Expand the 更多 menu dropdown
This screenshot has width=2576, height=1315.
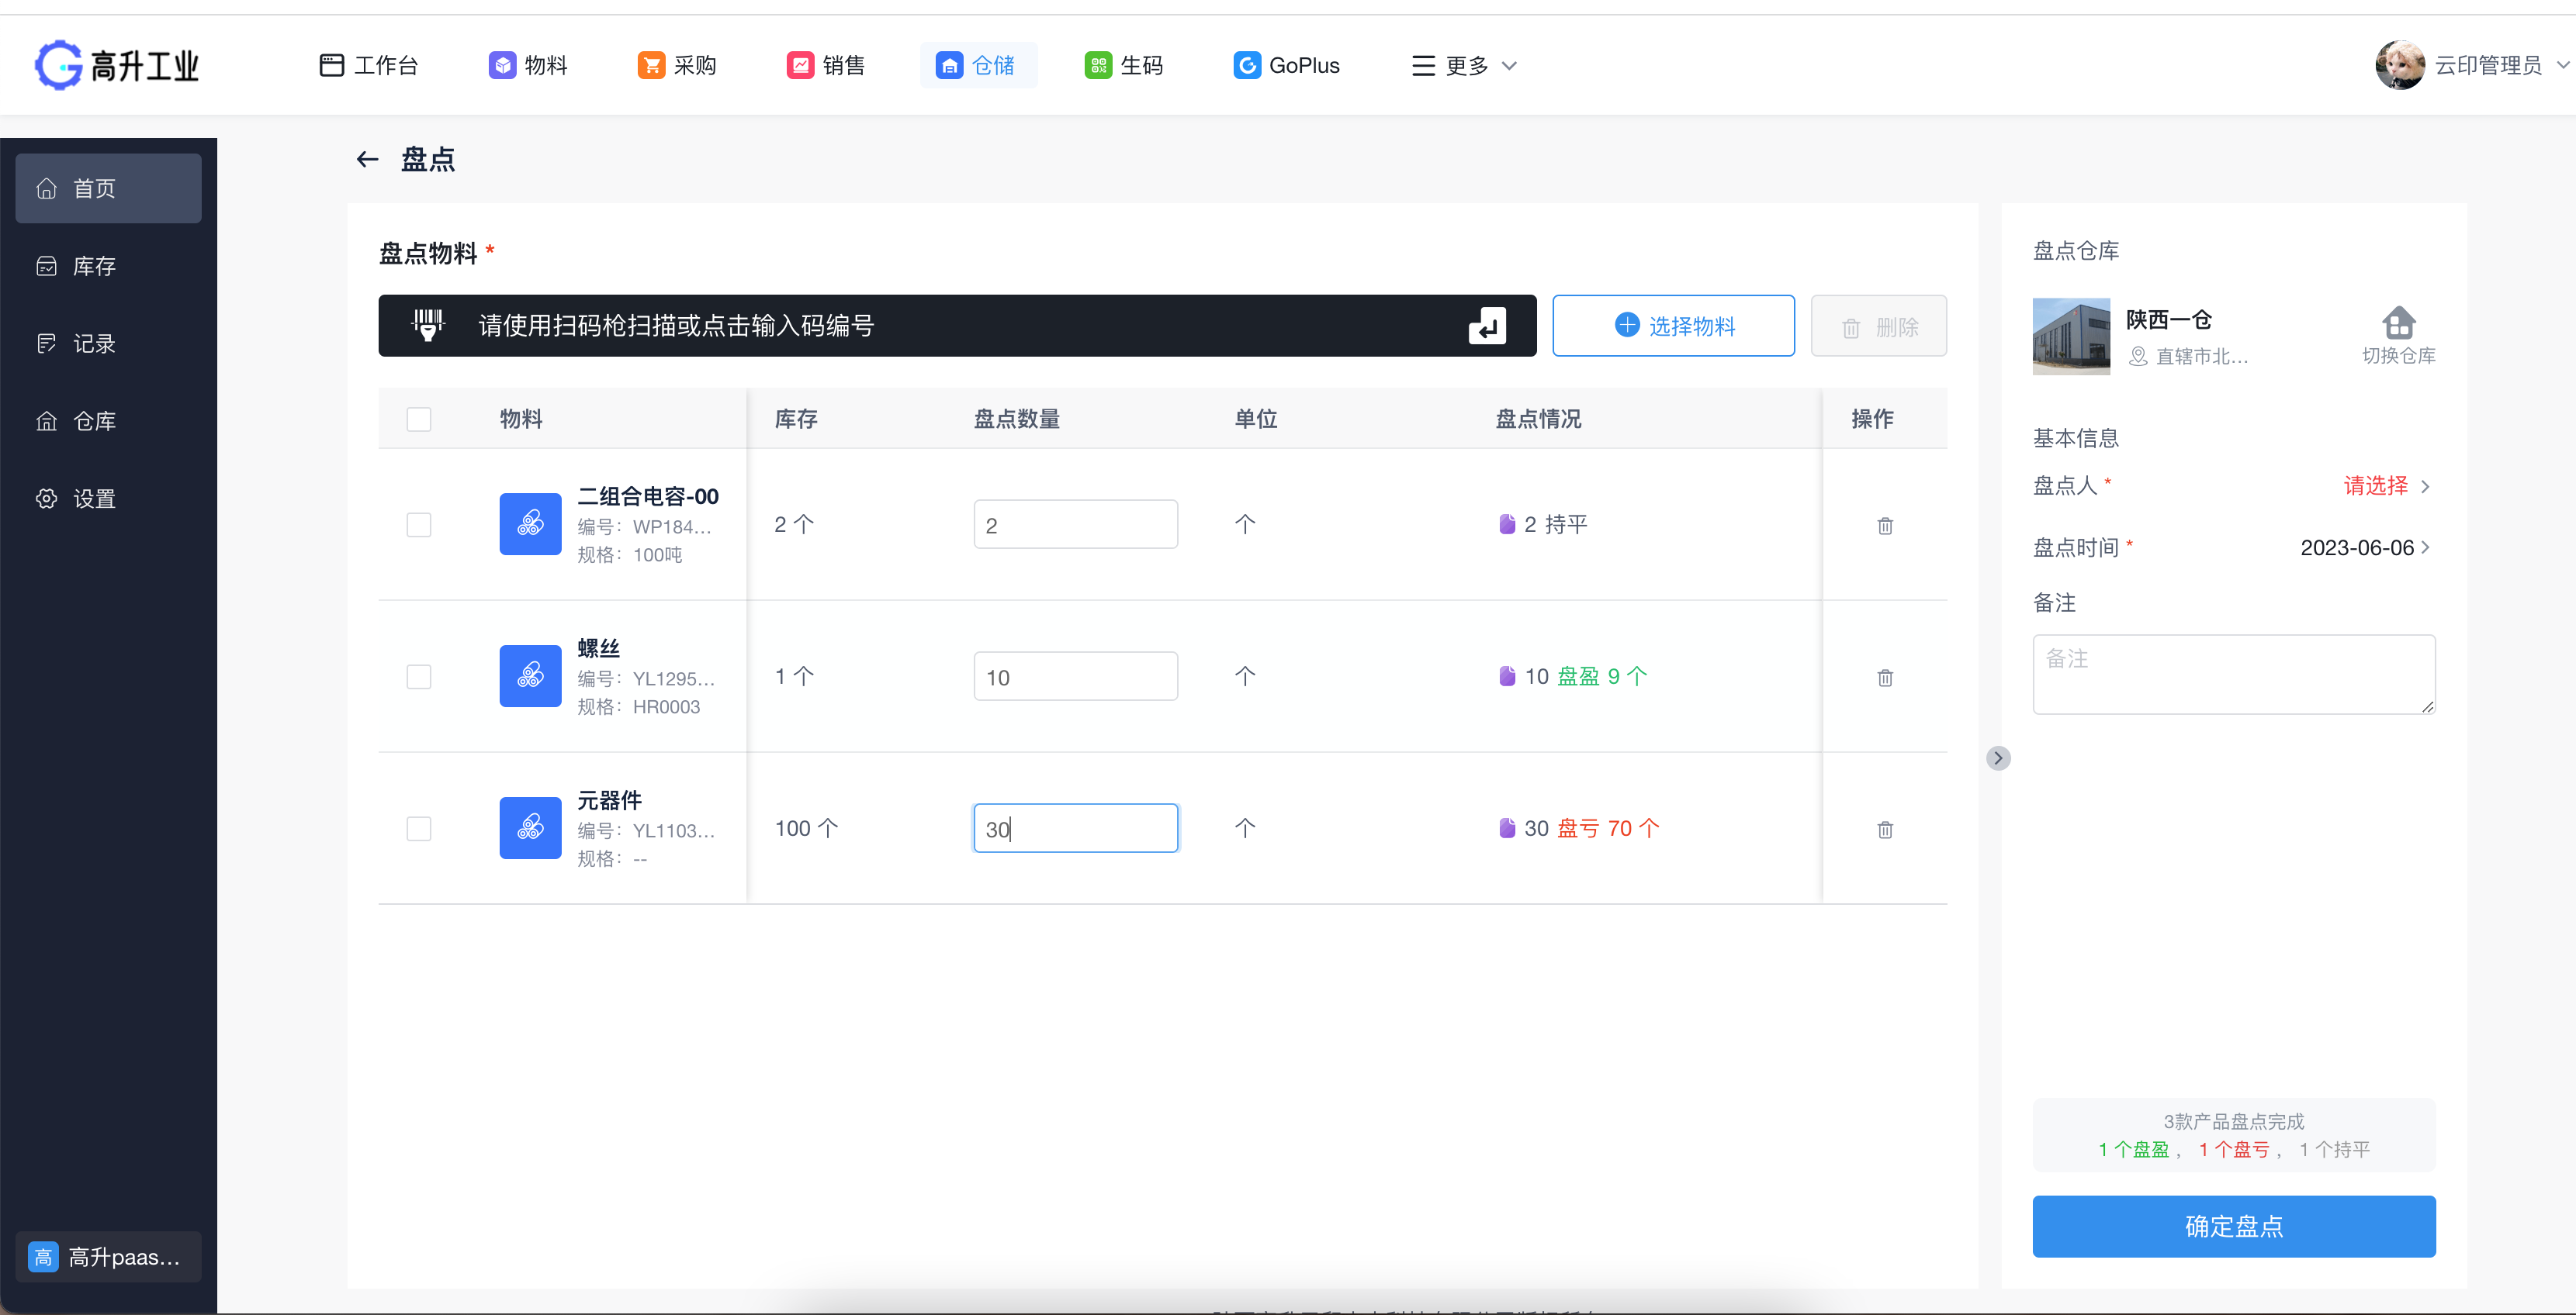coord(1464,66)
